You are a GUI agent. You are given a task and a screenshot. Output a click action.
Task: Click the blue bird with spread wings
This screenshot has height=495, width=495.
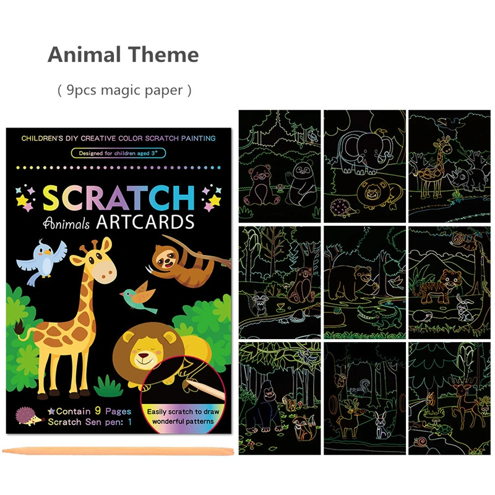(41, 261)
